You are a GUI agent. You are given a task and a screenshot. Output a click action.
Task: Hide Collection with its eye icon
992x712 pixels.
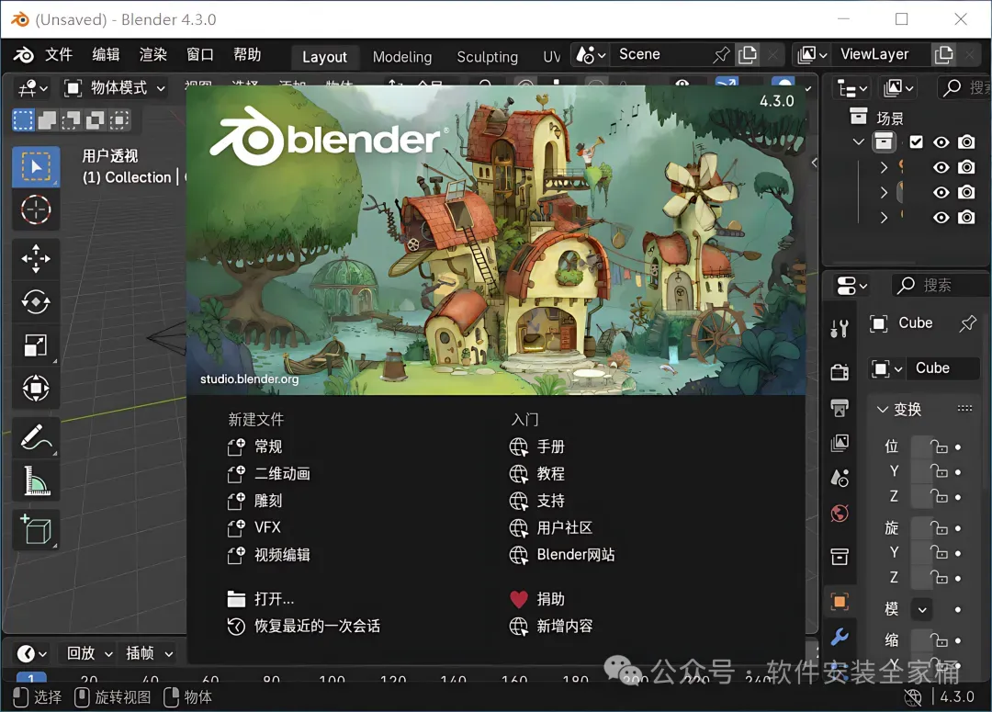(x=941, y=141)
